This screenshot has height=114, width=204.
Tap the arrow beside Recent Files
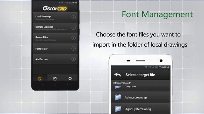tap(74, 38)
